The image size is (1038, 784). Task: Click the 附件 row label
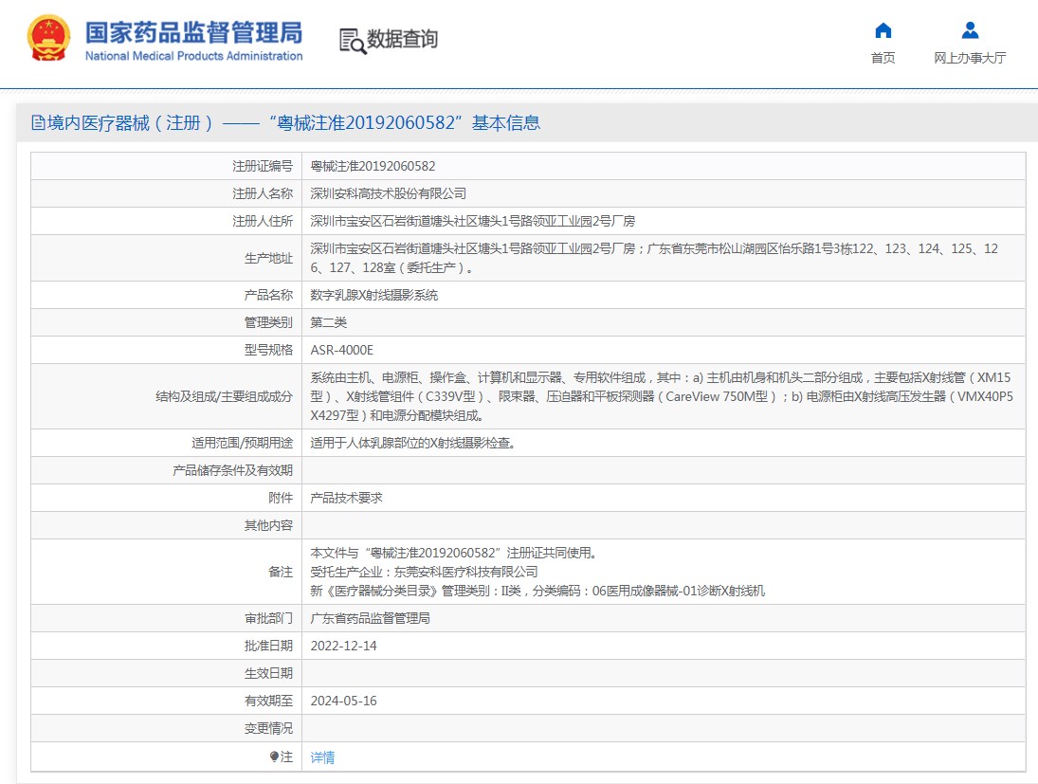tap(280, 498)
